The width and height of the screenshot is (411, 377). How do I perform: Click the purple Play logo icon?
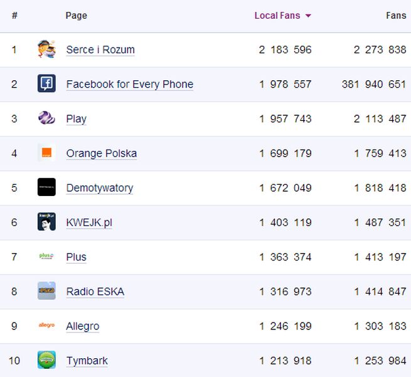pos(46,118)
